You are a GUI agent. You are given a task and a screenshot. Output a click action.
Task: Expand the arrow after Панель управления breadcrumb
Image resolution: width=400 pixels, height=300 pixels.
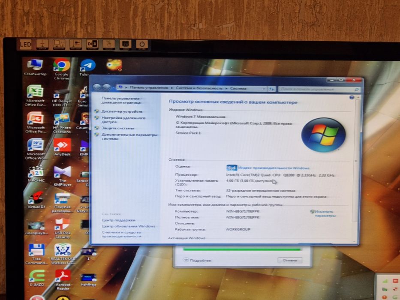pyautogui.click(x=172, y=88)
